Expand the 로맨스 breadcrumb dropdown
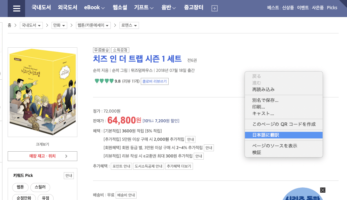 pyautogui.click(x=129, y=25)
